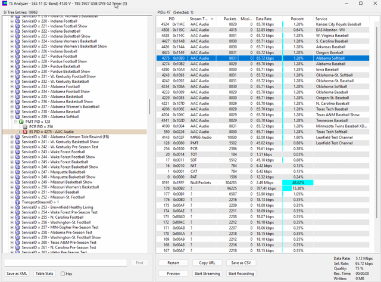The height and width of the screenshot is (282, 381).
Task: Click the service icon for ServiceID 239 Alabama Softball
Action: point(17,116)
